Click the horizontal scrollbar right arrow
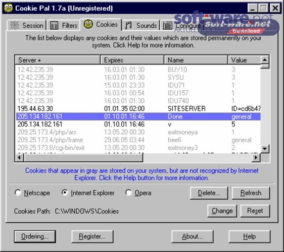The width and height of the screenshot is (284, 252). pos(256,158)
